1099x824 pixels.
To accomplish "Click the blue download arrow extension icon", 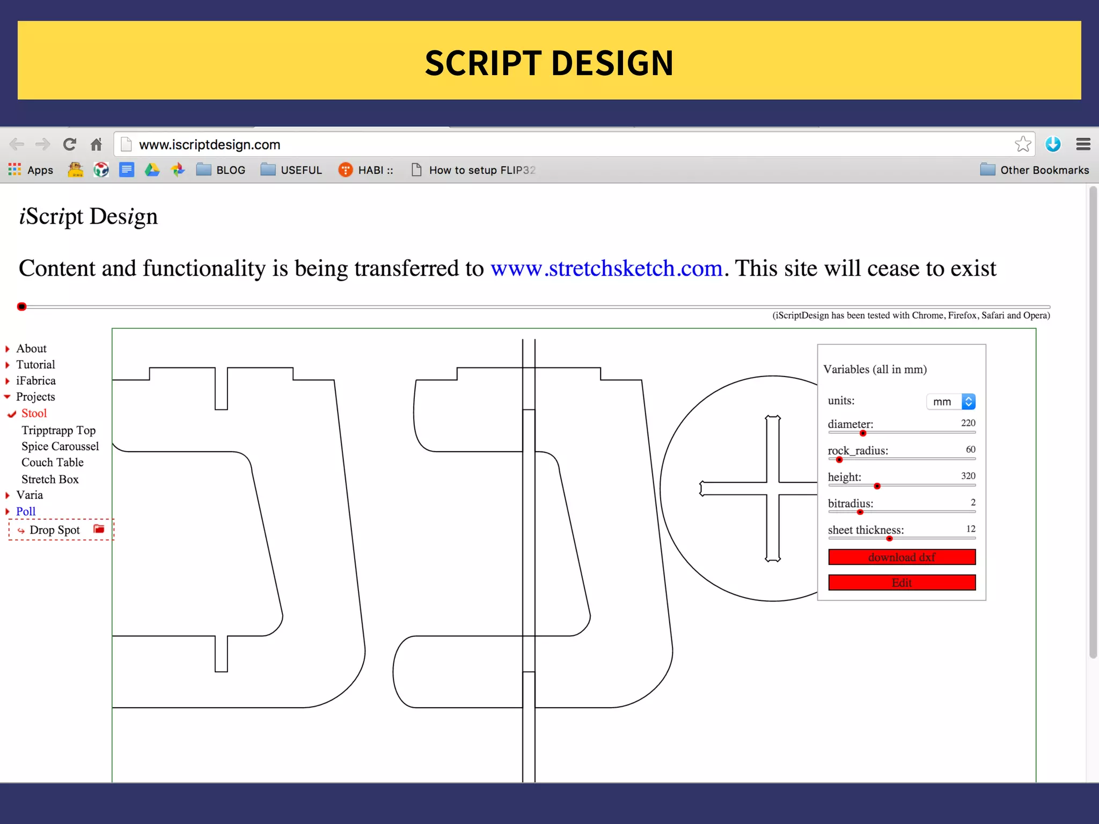I will pyautogui.click(x=1053, y=144).
